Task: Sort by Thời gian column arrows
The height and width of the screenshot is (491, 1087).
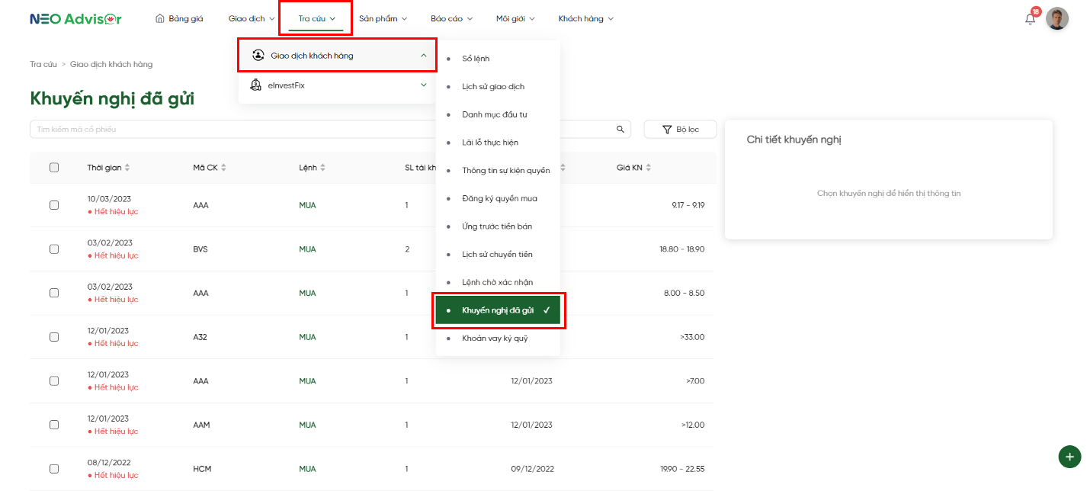Action: click(127, 168)
